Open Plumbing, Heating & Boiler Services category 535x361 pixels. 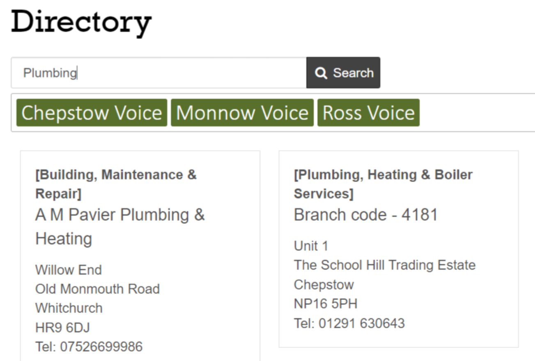pos(383,184)
